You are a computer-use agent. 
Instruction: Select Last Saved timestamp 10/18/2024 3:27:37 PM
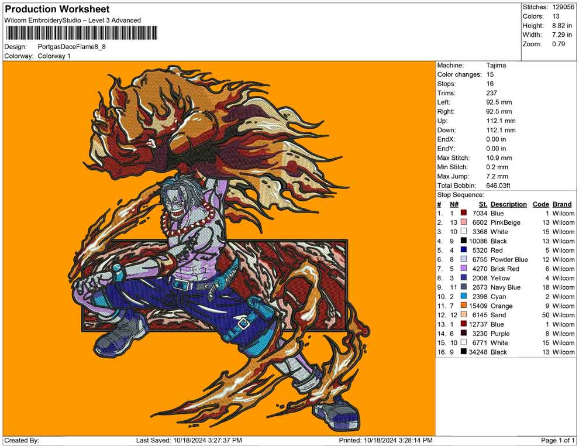coord(208,441)
